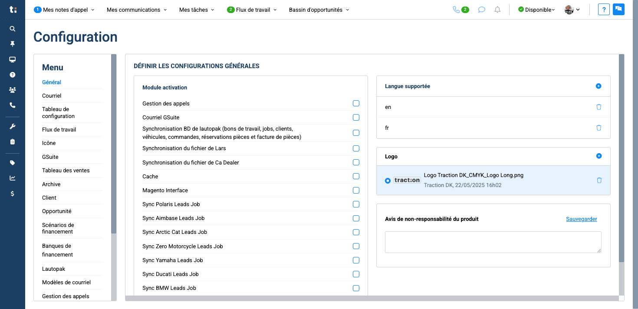Enable Magento Interface checkbox
The image size is (638, 309).
(356, 190)
